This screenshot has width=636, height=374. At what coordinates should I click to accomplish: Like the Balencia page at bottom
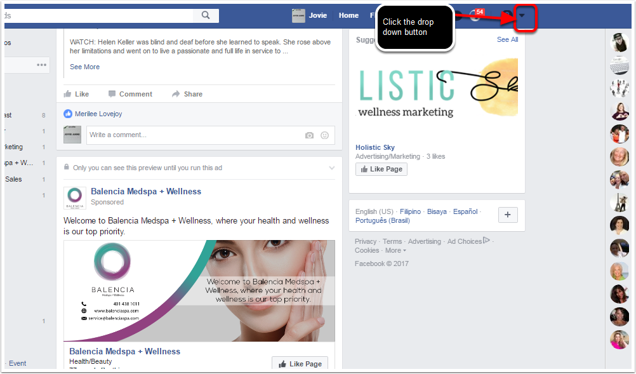point(300,363)
